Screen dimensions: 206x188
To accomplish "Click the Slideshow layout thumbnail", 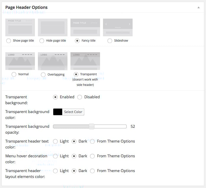I will 118,27.
